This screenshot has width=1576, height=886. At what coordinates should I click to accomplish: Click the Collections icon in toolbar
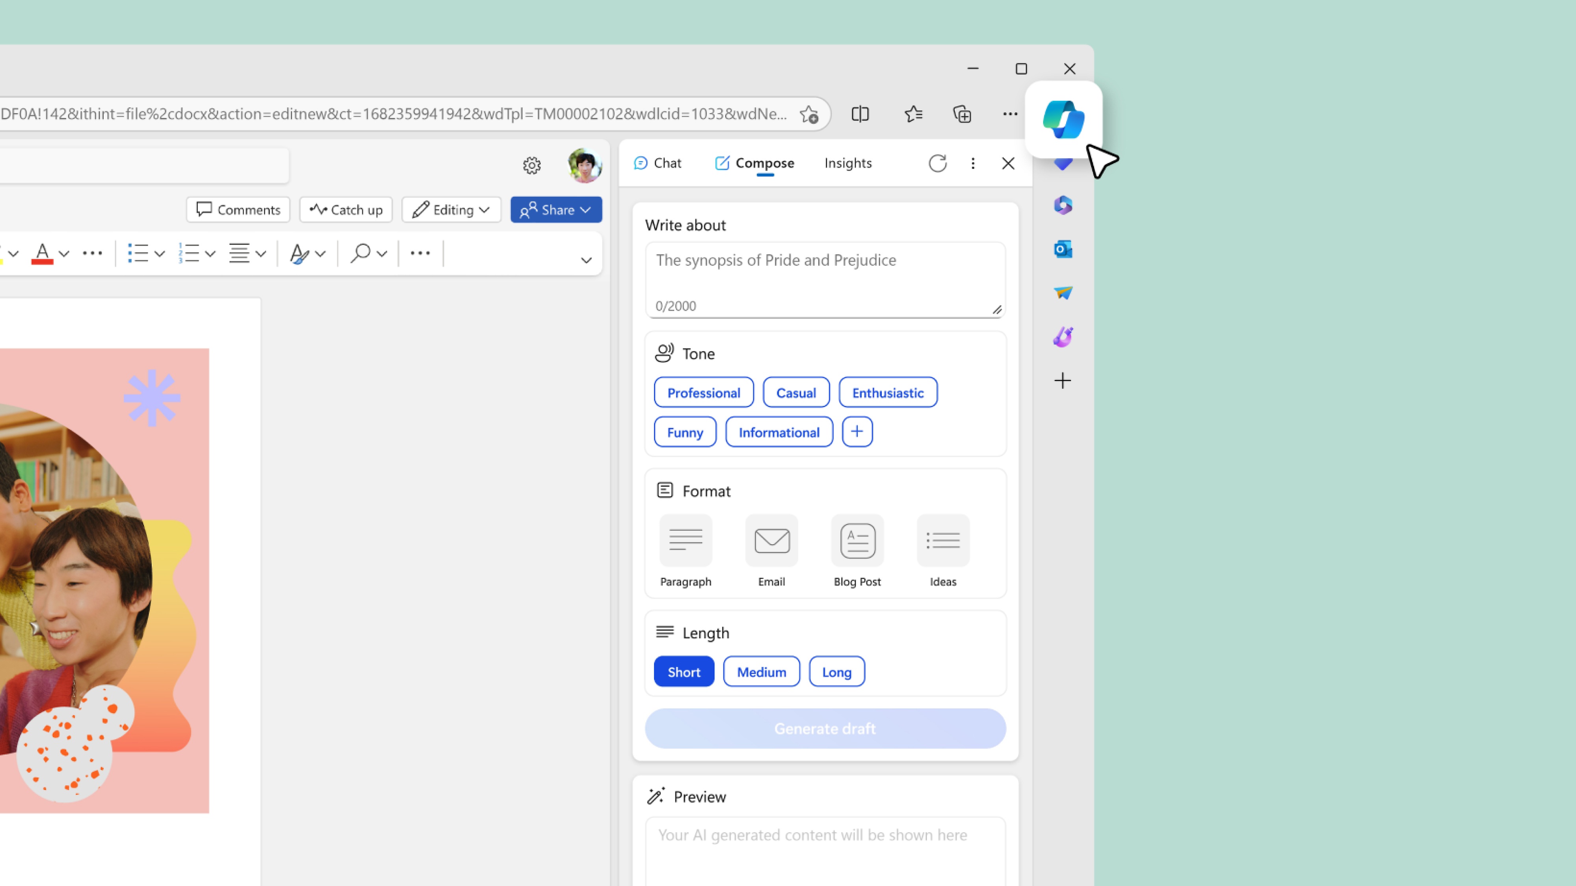(961, 113)
